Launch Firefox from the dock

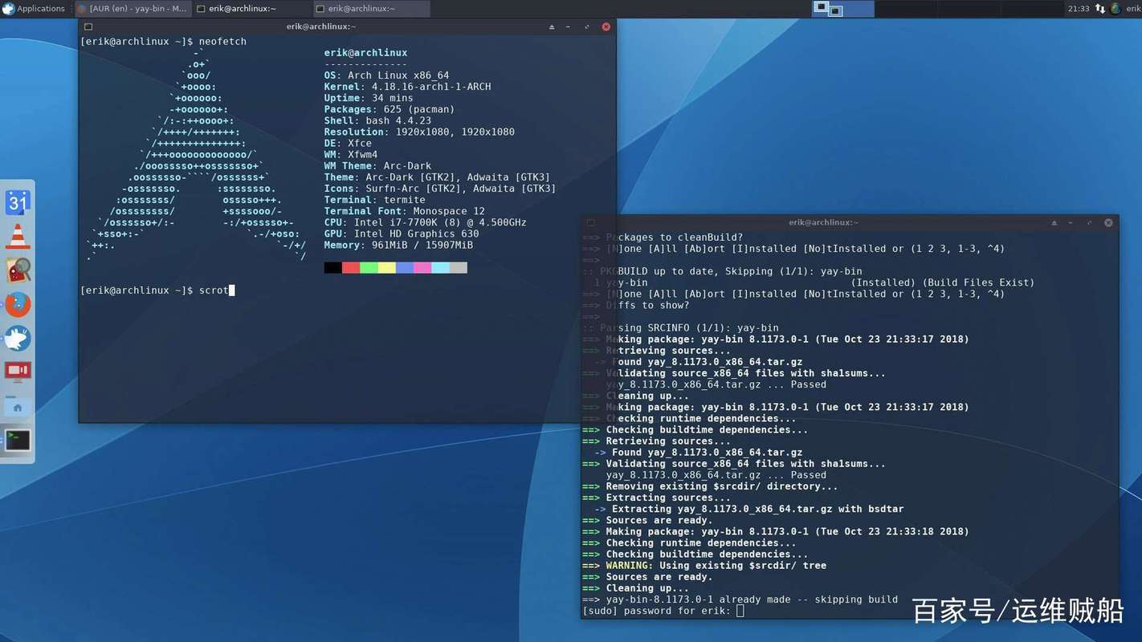pyautogui.click(x=18, y=304)
